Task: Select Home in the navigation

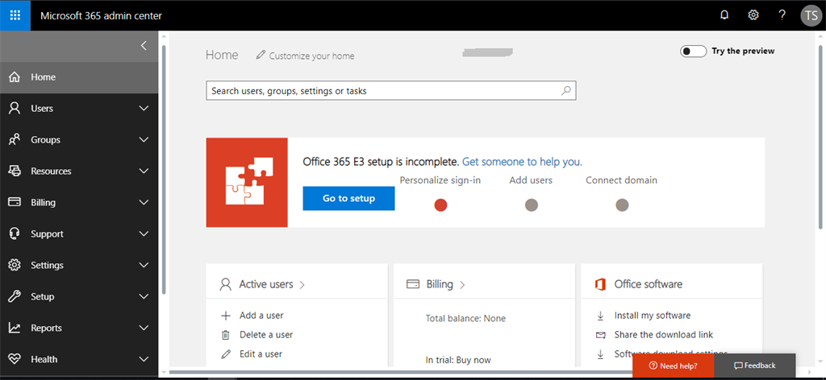Action: click(x=79, y=77)
